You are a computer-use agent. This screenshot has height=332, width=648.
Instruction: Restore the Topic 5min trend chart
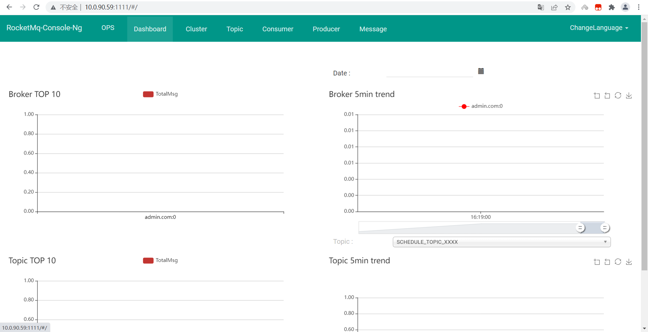[x=618, y=262]
